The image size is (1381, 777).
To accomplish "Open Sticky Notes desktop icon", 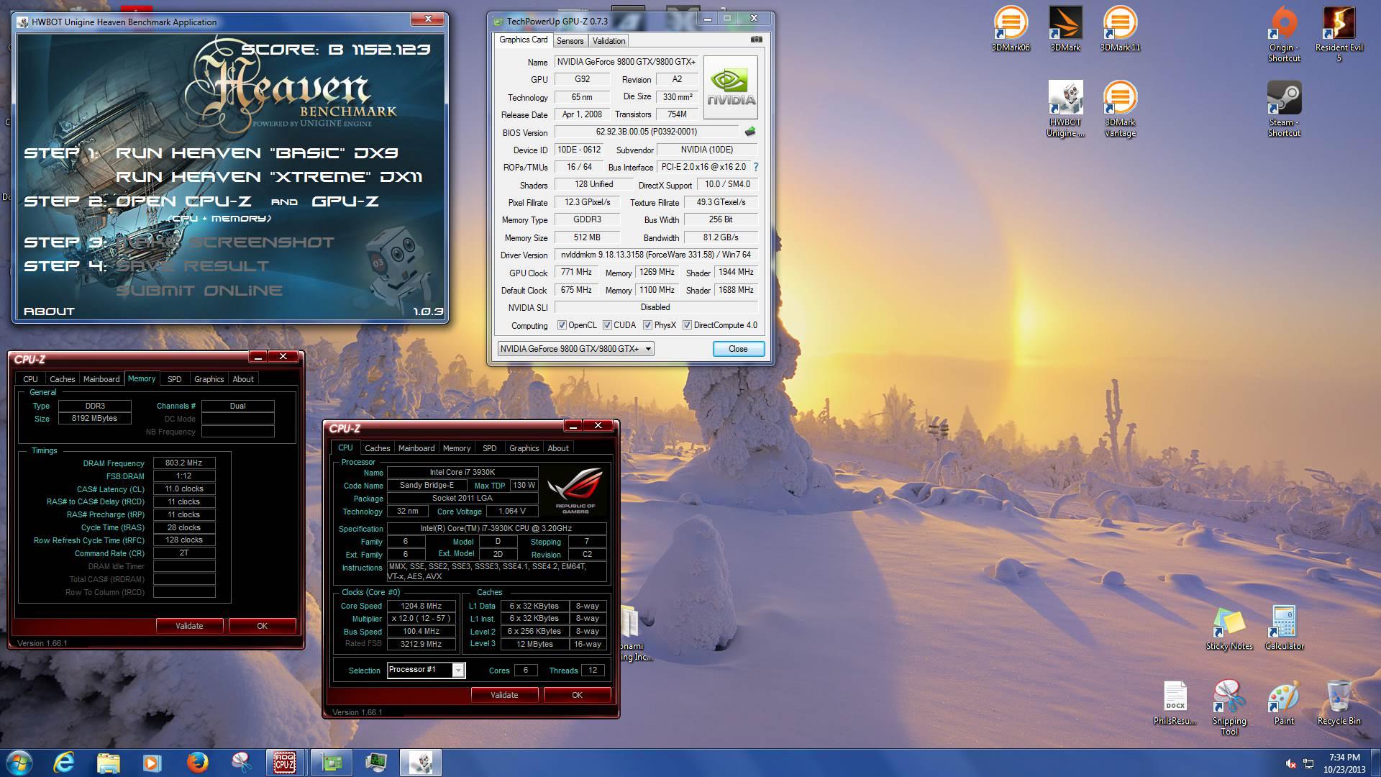I will pyautogui.click(x=1229, y=629).
